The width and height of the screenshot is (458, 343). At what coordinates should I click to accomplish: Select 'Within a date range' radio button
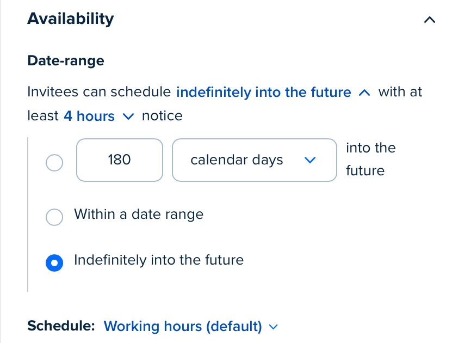click(54, 217)
